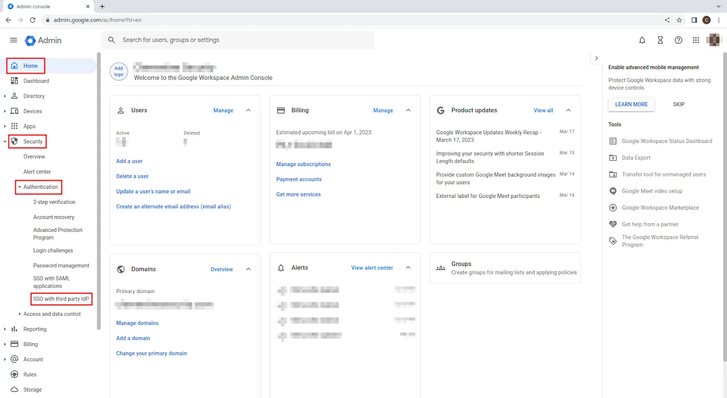The image size is (727, 398).
Task: Click the Add logo circle
Action: pos(119,72)
